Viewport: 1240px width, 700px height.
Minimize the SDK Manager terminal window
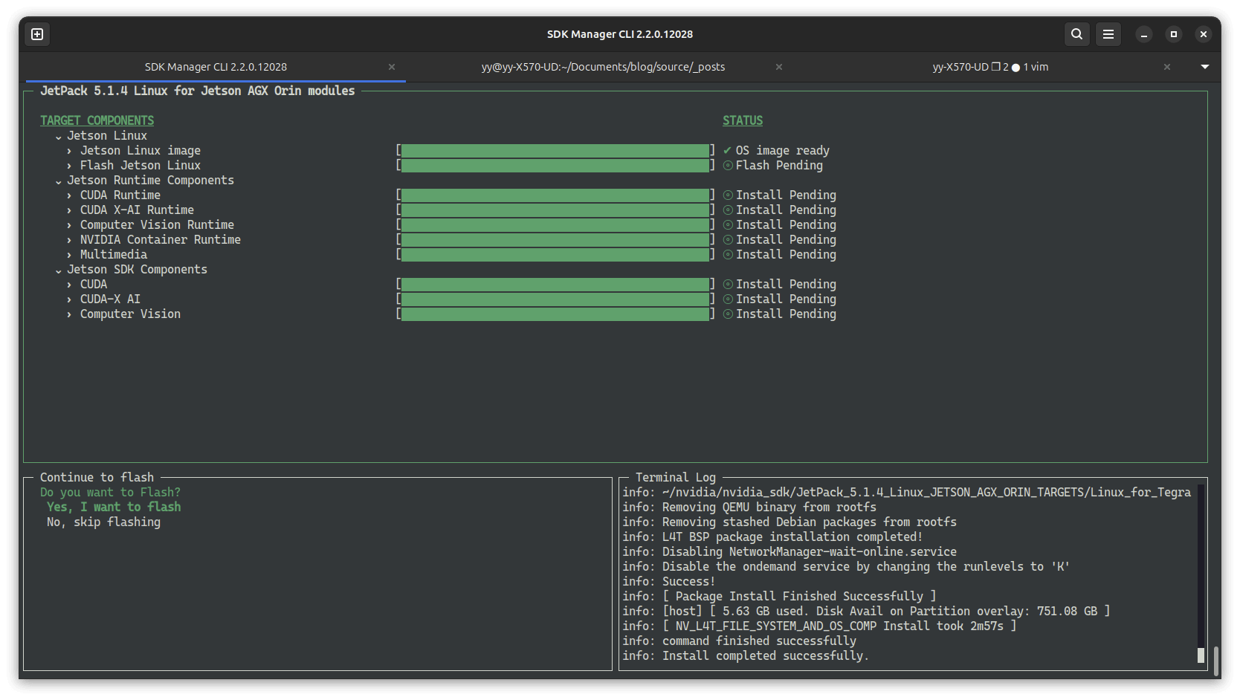tap(1144, 34)
